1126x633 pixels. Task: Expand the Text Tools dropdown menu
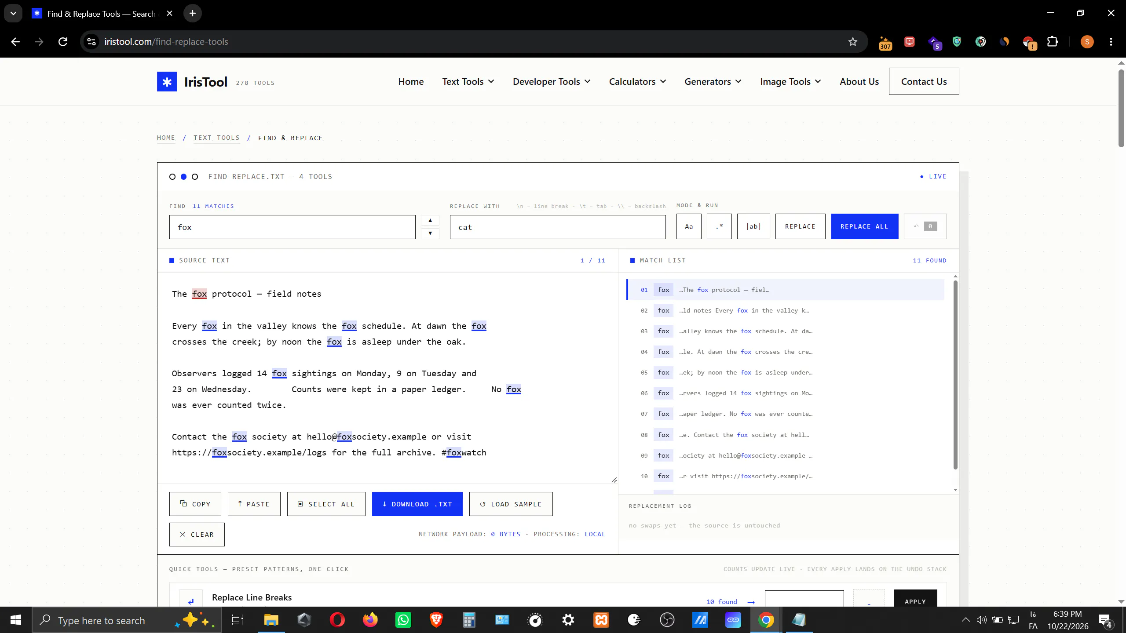pos(468,82)
